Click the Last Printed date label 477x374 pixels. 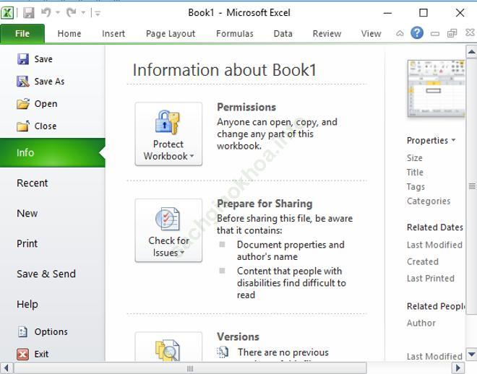coord(431,278)
